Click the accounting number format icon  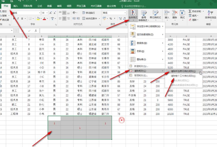coord(104,19)
